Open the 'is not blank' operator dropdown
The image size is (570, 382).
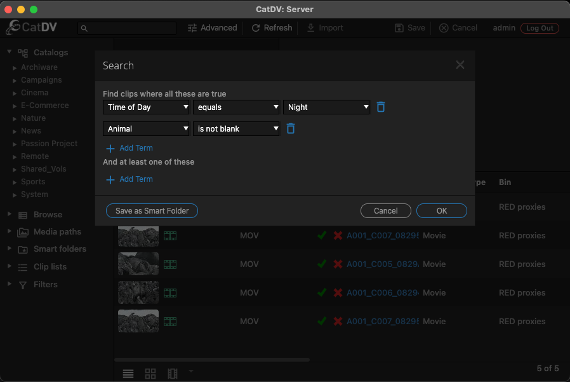(236, 128)
